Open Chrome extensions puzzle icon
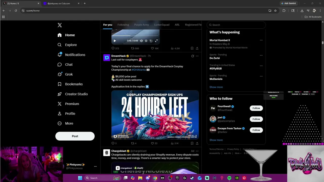The image size is (324, 182). coord(284,11)
